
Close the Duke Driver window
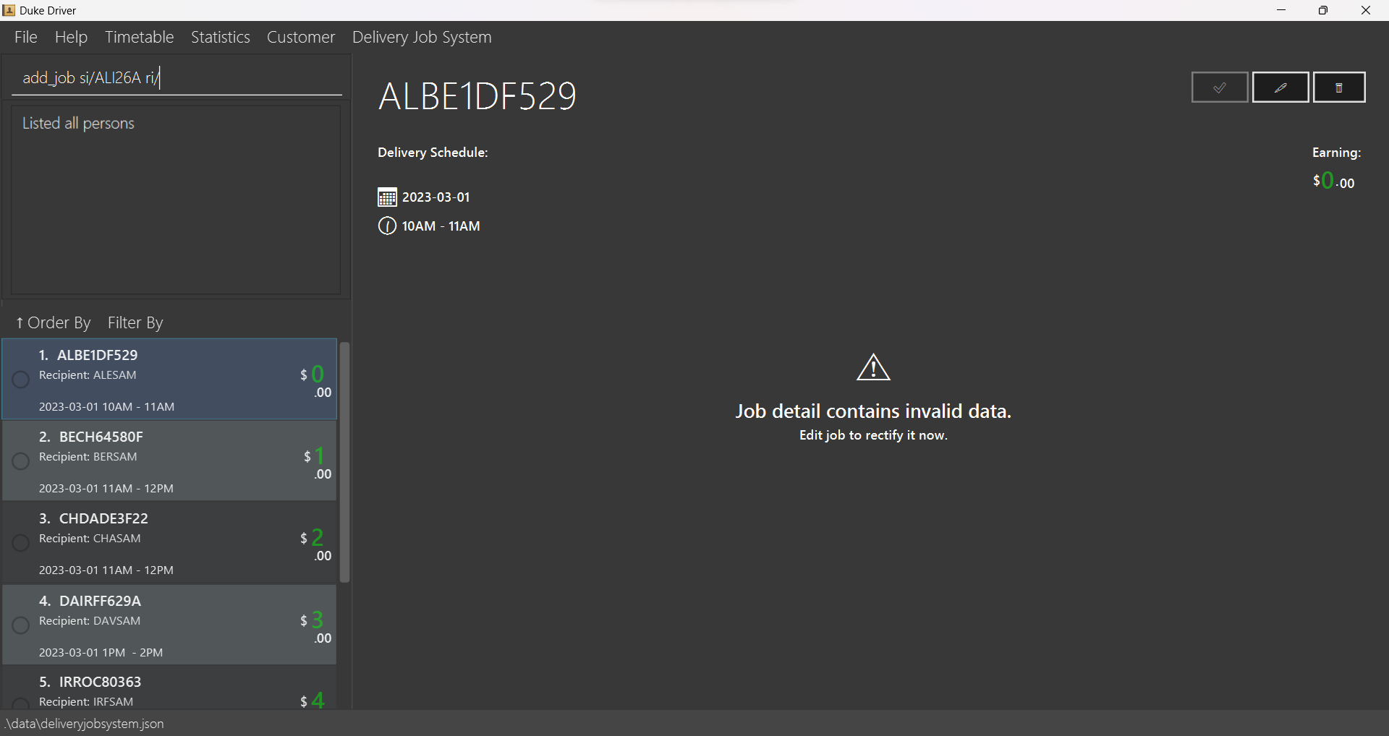coord(1366,10)
